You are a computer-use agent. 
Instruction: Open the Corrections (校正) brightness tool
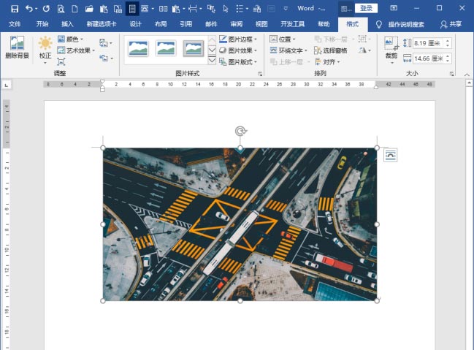tap(45, 47)
